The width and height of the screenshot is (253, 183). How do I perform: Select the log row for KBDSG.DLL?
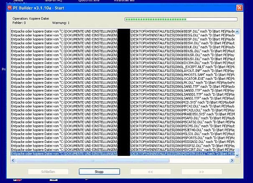click(123, 35)
